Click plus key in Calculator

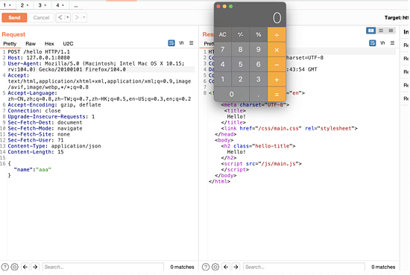pyautogui.click(x=277, y=80)
